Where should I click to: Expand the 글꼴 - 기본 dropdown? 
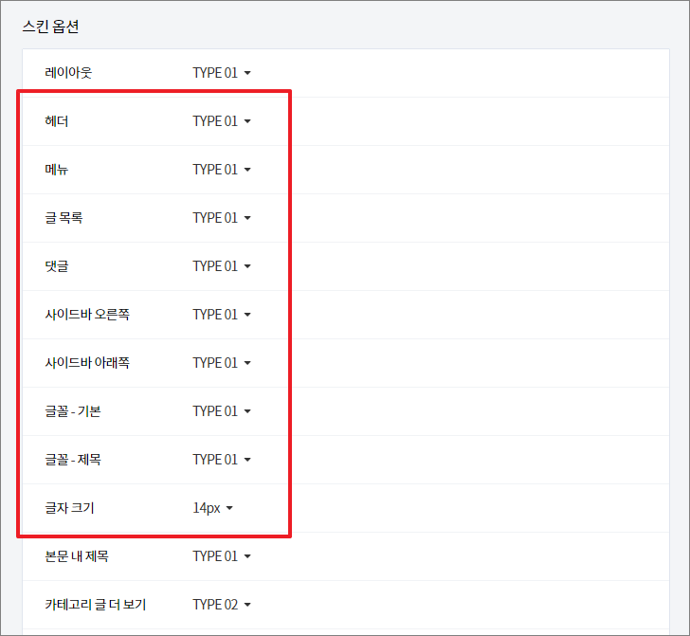point(222,411)
